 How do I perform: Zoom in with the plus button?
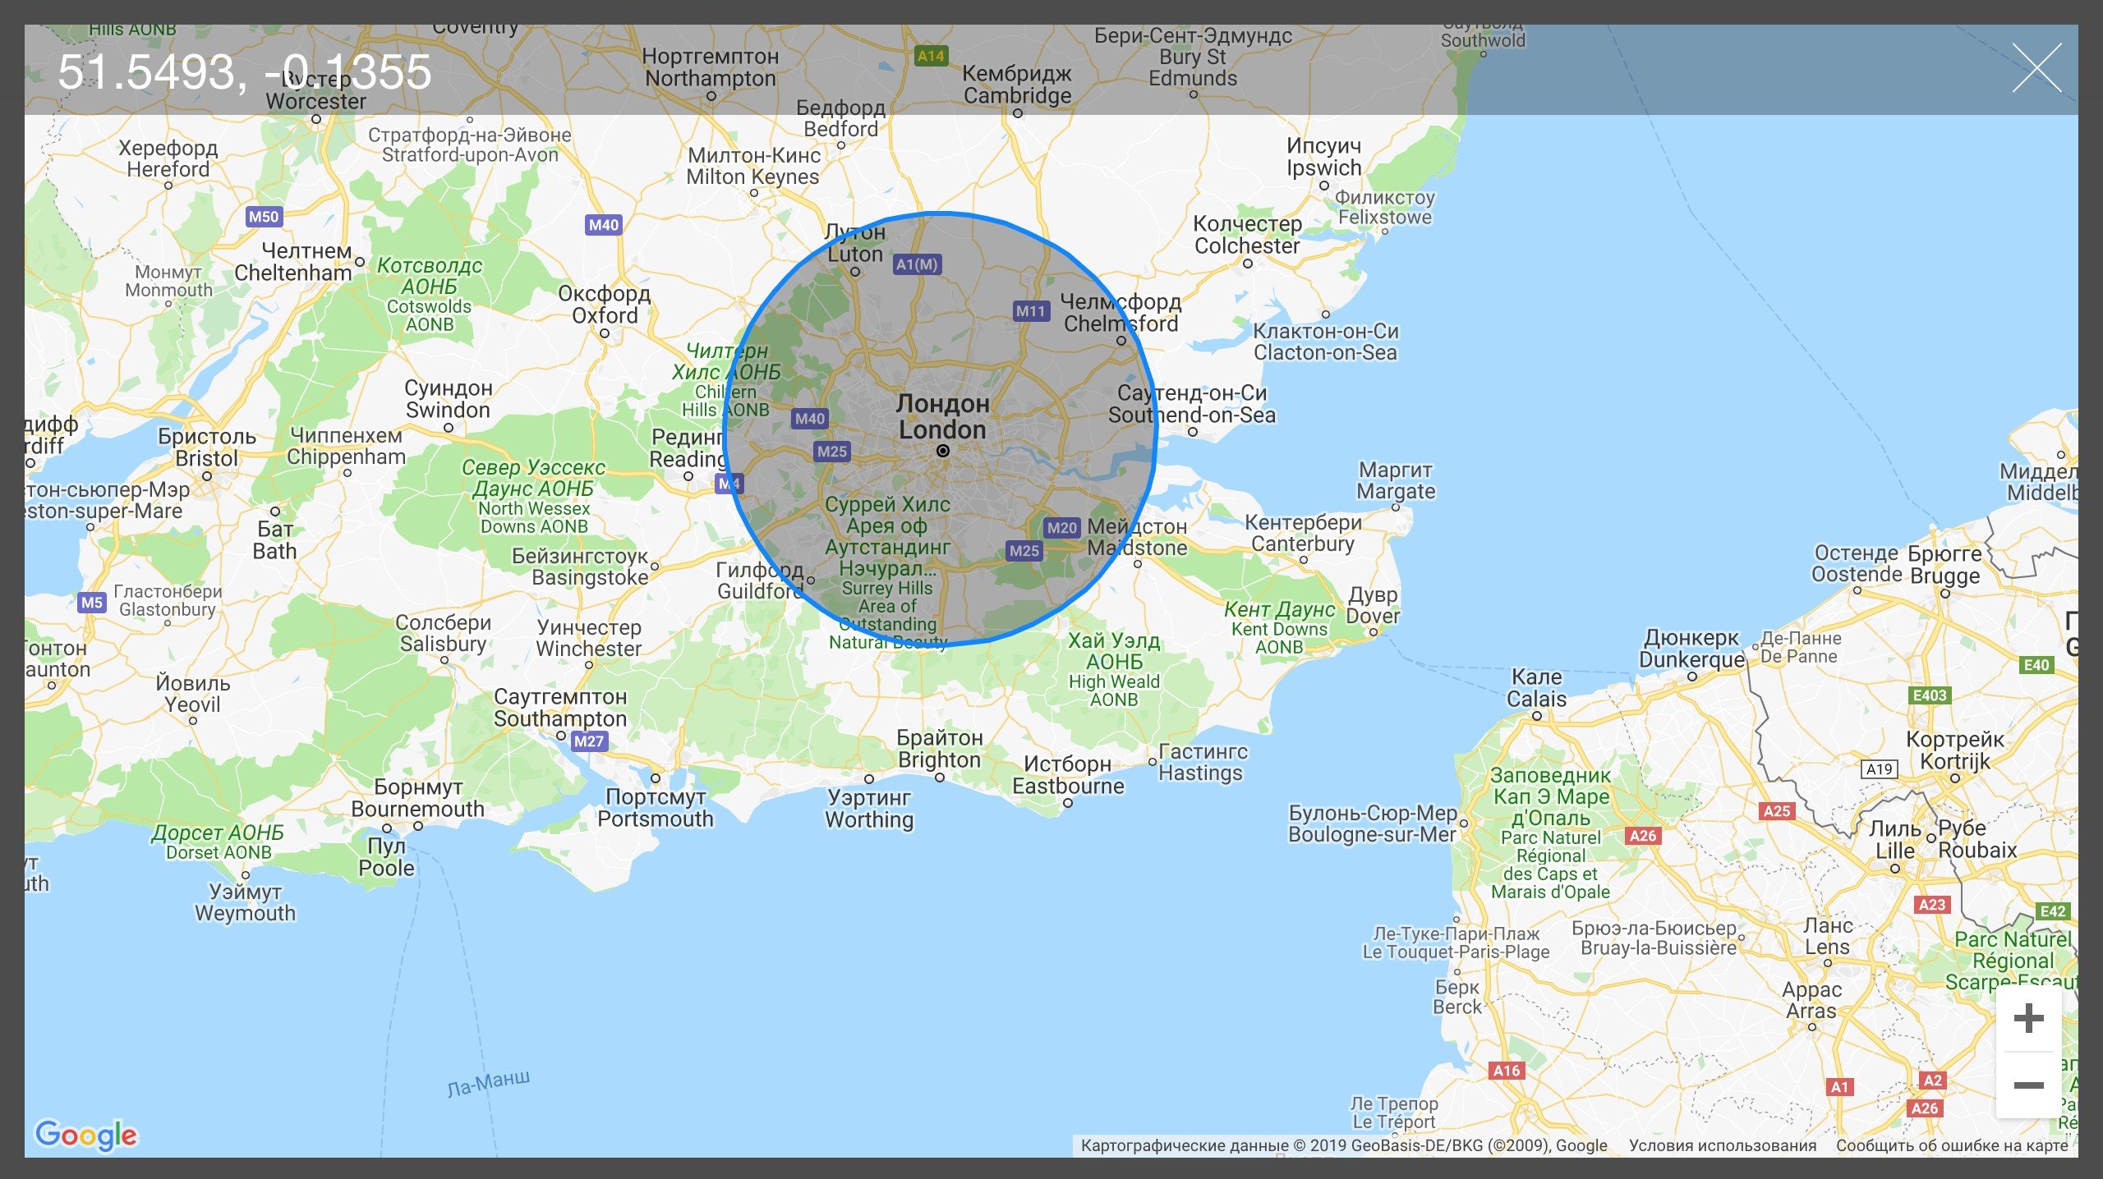coord(2028,1018)
